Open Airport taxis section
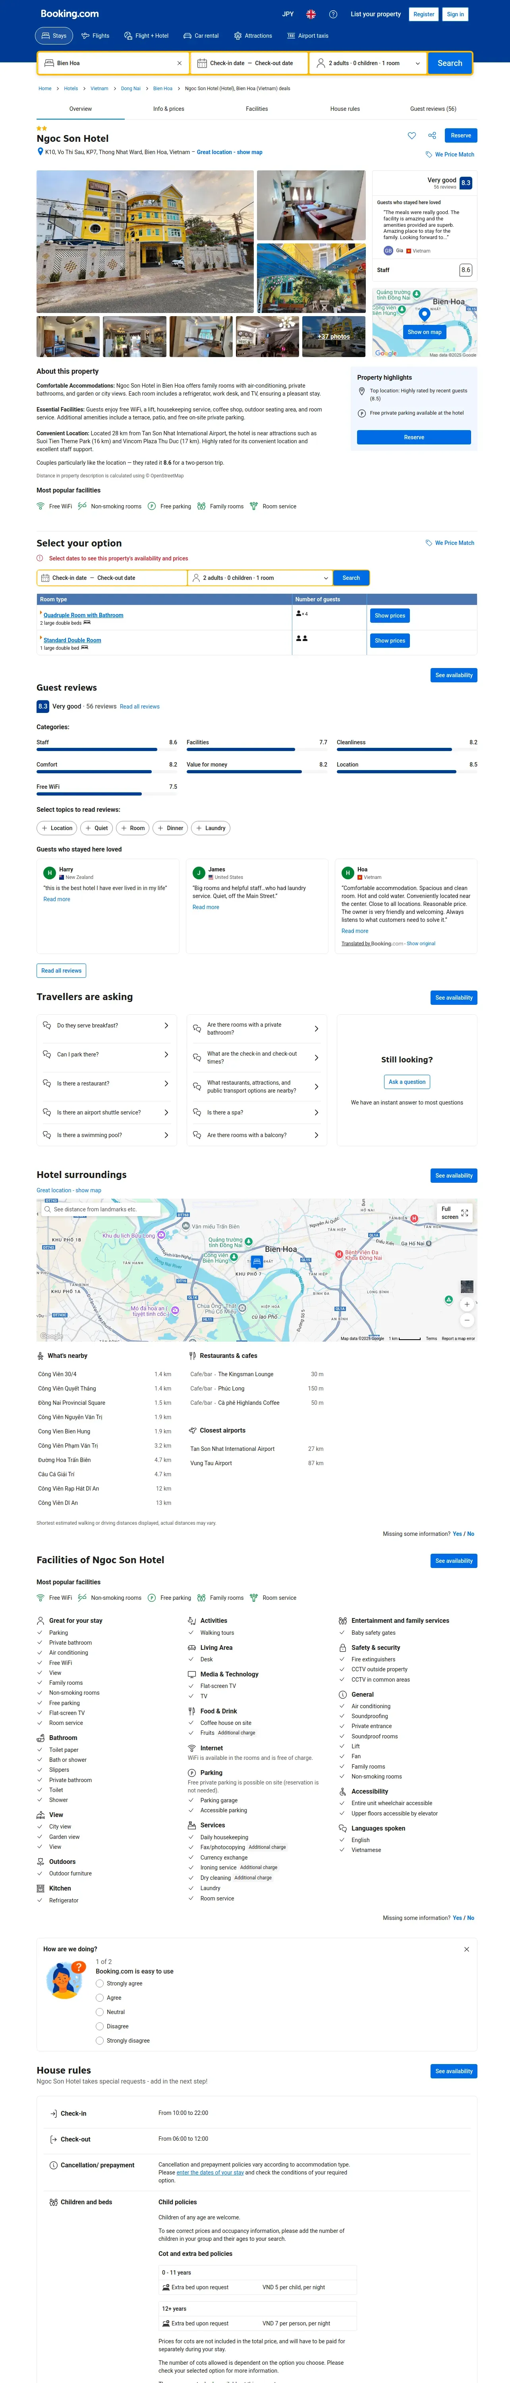 click(308, 36)
